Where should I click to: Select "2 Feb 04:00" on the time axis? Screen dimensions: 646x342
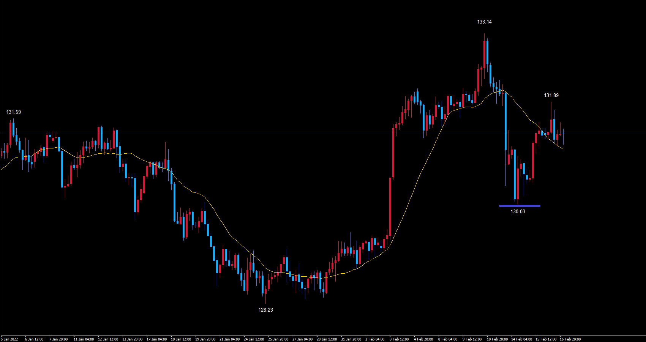(375, 339)
